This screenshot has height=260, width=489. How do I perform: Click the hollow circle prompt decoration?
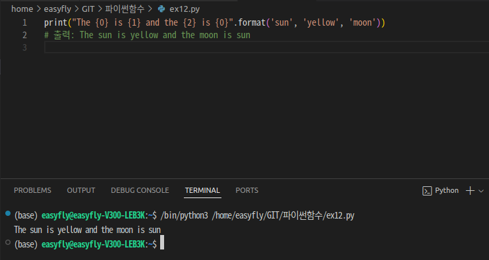8,242
